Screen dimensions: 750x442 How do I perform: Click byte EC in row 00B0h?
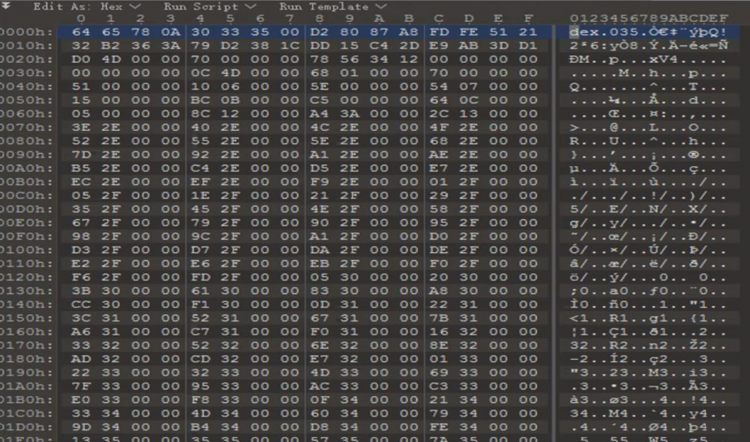[81, 181]
